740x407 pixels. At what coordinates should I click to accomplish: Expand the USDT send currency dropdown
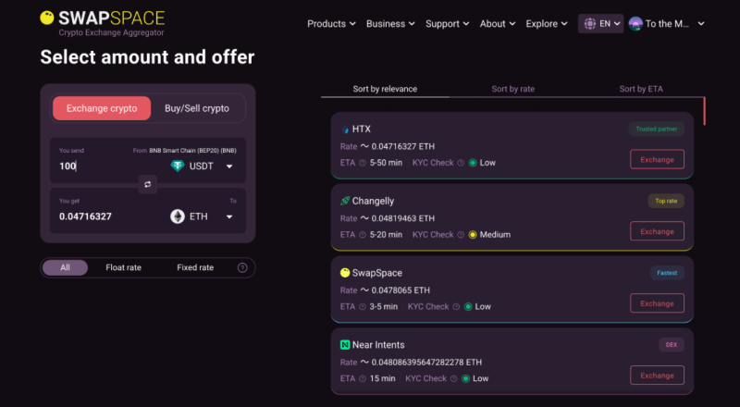tap(229, 166)
